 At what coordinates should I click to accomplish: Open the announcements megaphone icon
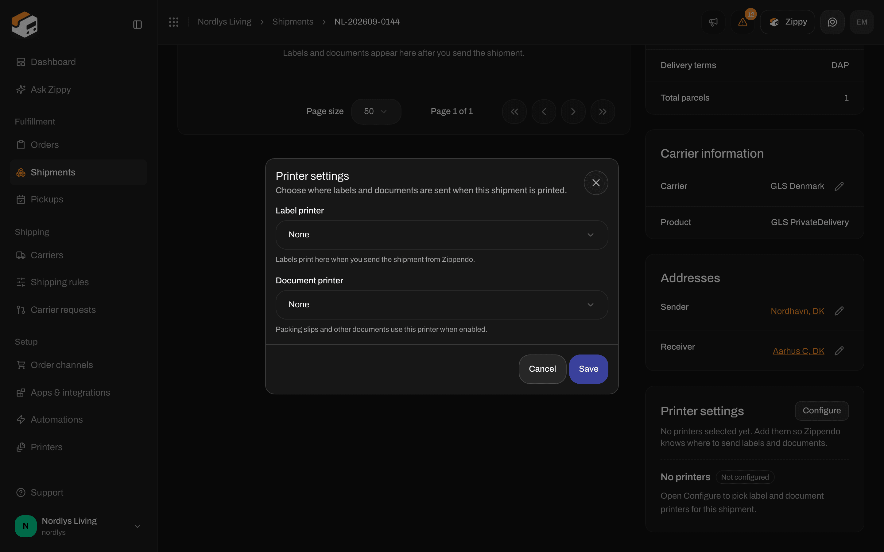coord(713,22)
